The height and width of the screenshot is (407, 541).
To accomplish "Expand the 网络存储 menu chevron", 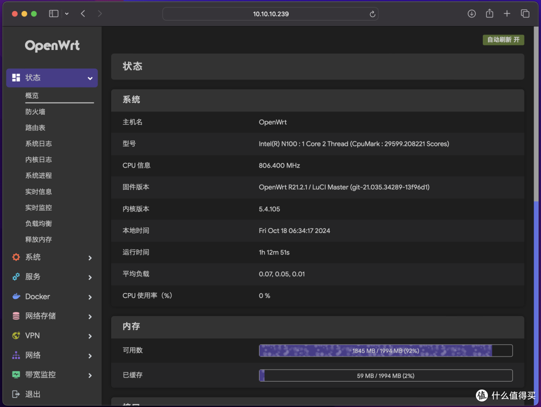I will coord(90,317).
